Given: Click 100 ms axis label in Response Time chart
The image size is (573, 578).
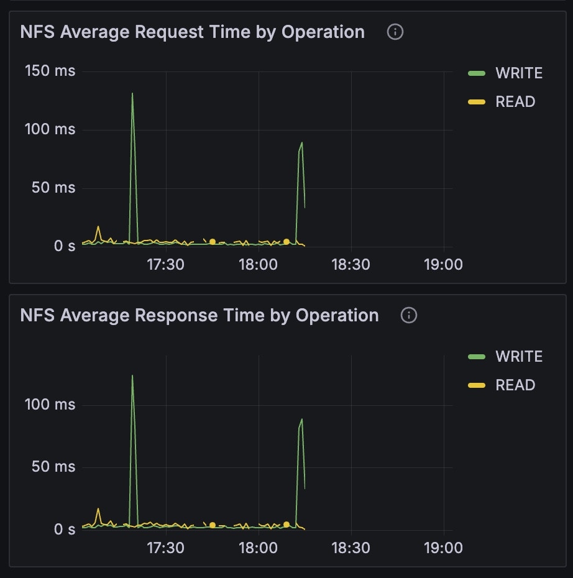Looking at the screenshot, I should click(50, 405).
